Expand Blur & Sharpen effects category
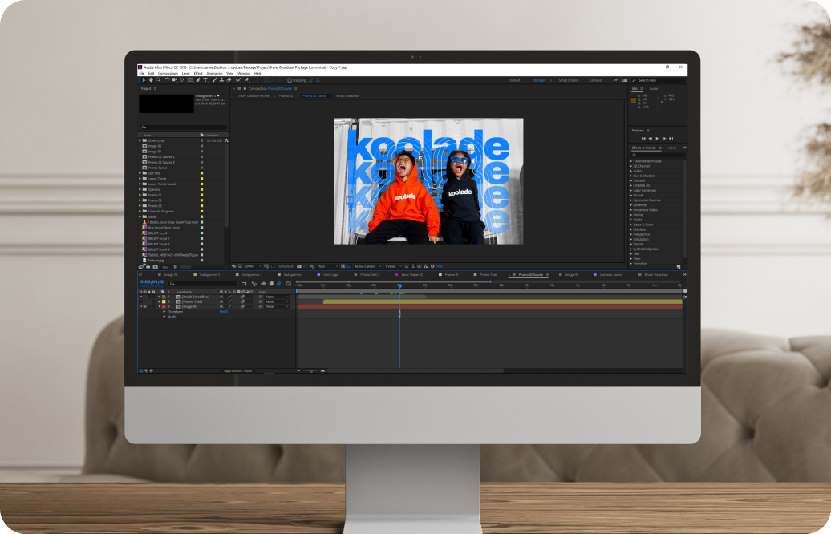The height and width of the screenshot is (534, 831). click(630, 176)
